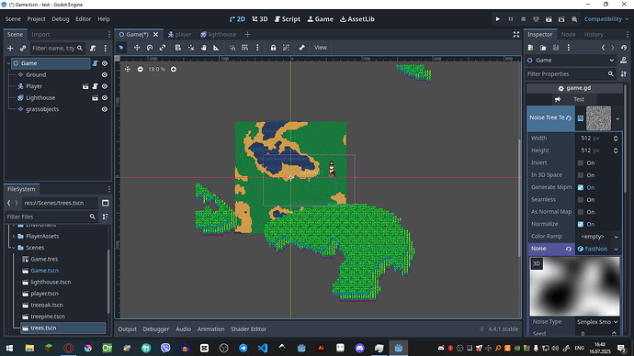Add a new child node
This screenshot has height=356, width=634.
click(x=10, y=49)
